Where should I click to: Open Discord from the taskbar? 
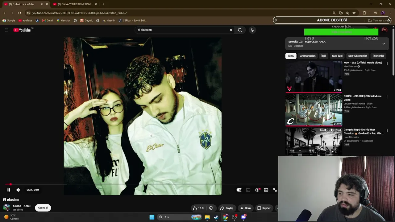point(243,217)
